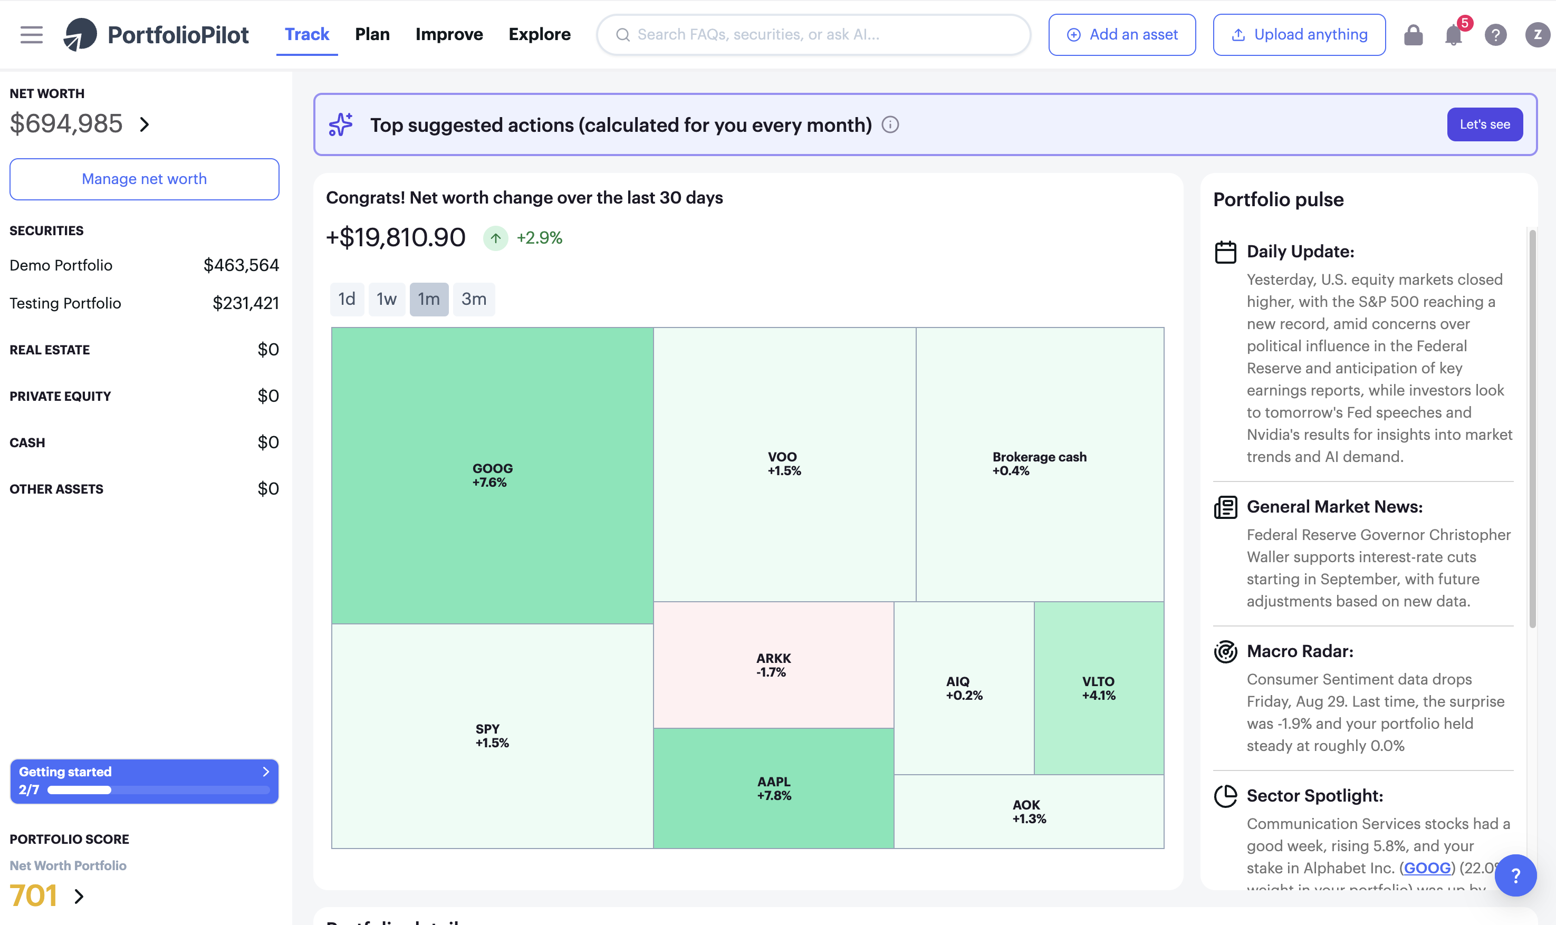This screenshot has width=1556, height=925.
Task: Click the Let's see button
Action: (x=1484, y=124)
